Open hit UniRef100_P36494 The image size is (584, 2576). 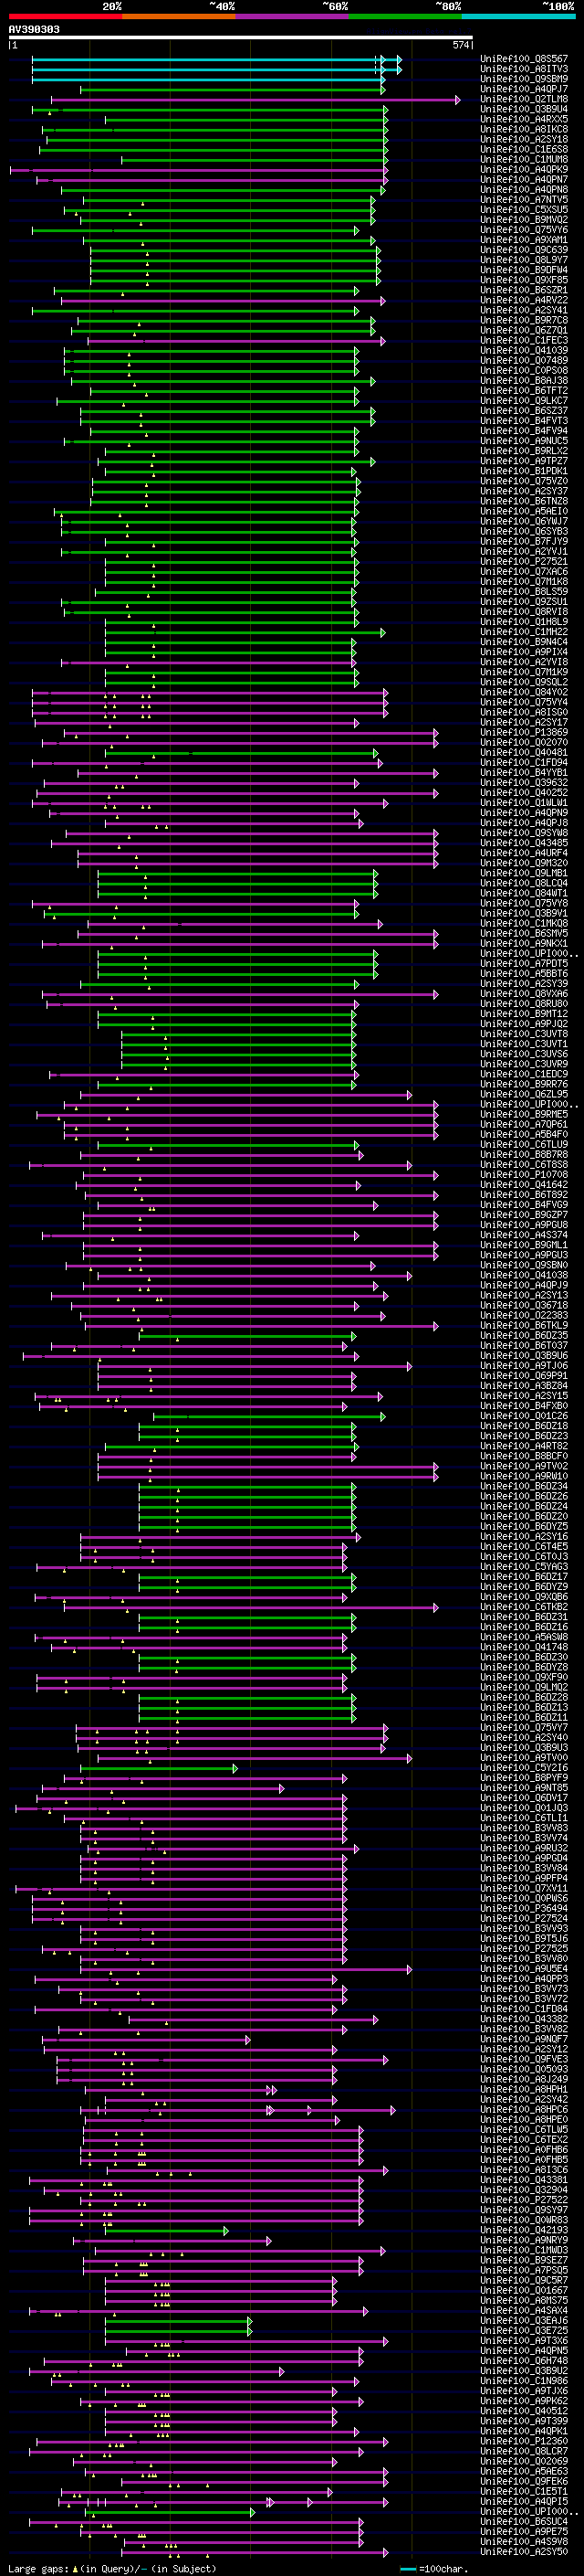pos(524,1908)
